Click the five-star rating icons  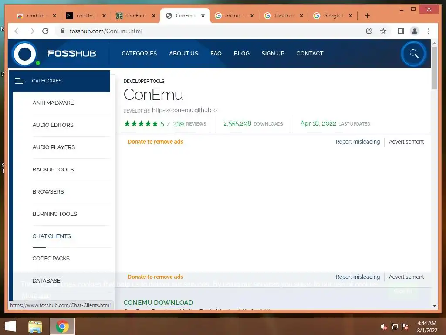141,123
